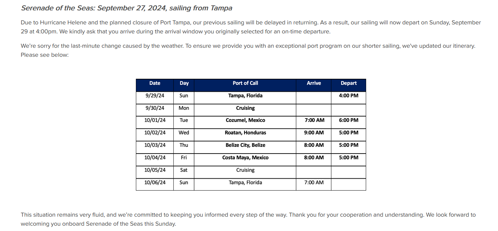This screenshot has height=231, width=498.
Task: Click the Hurricane Helene paragraph text
Action: pos(251,27)
